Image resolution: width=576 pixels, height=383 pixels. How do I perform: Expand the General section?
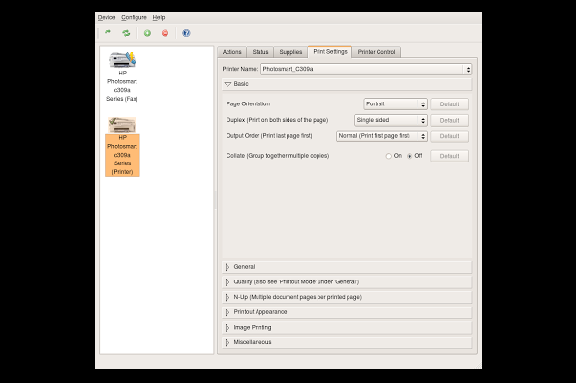pyautogui.click(x=348, y=267)
